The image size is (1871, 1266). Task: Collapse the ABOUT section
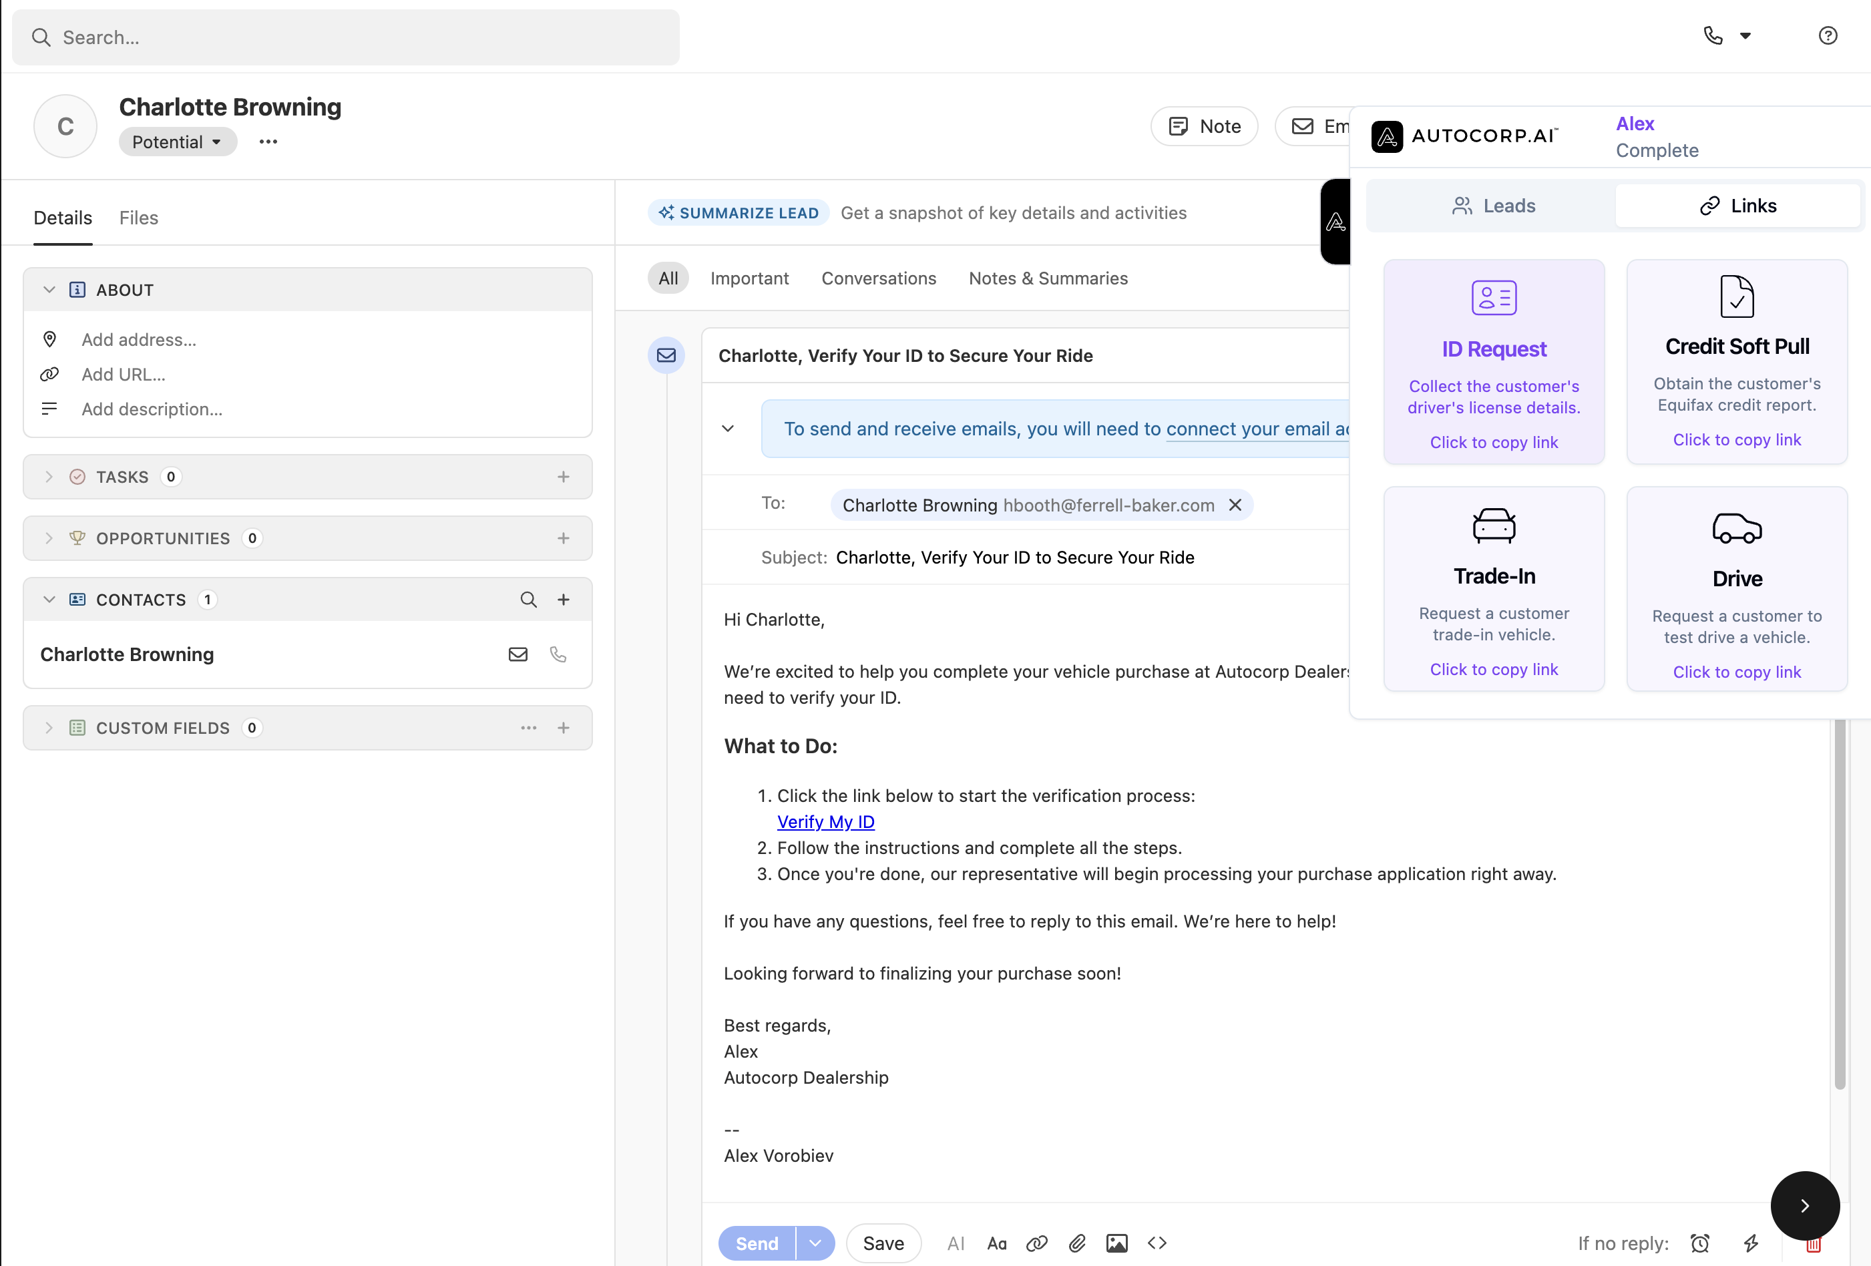pyautogui.click(x=49, y=290)
